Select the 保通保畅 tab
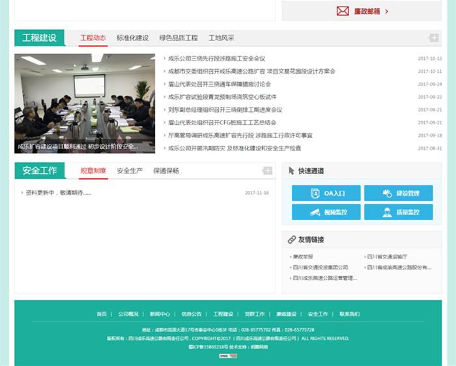The height and width of the screenshot is (366, 456). [166, 171]
